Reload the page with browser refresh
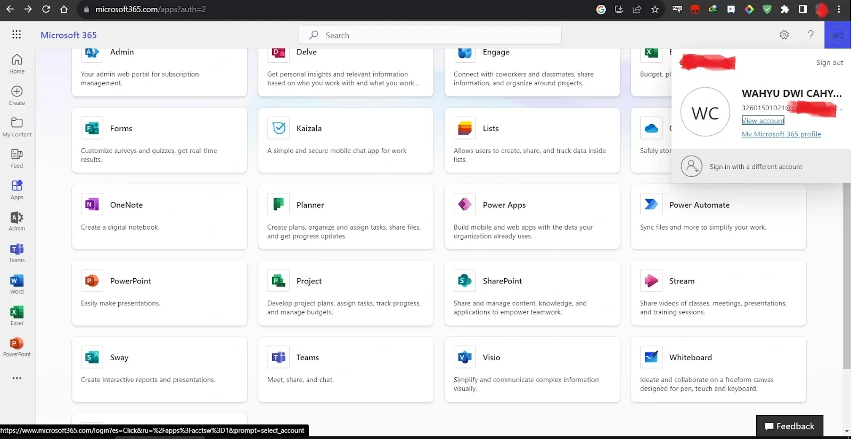This screenshot has width=852, height=439. coord(46,9)
